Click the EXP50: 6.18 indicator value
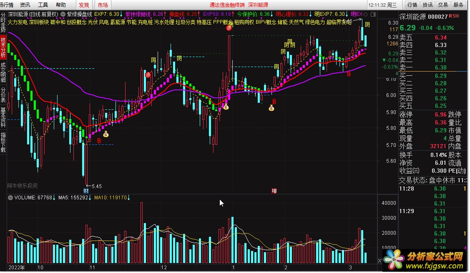470x273 pixels. coord(219,14)
